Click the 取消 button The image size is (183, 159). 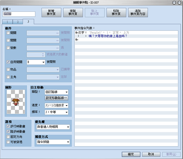(x=151, y=154)
